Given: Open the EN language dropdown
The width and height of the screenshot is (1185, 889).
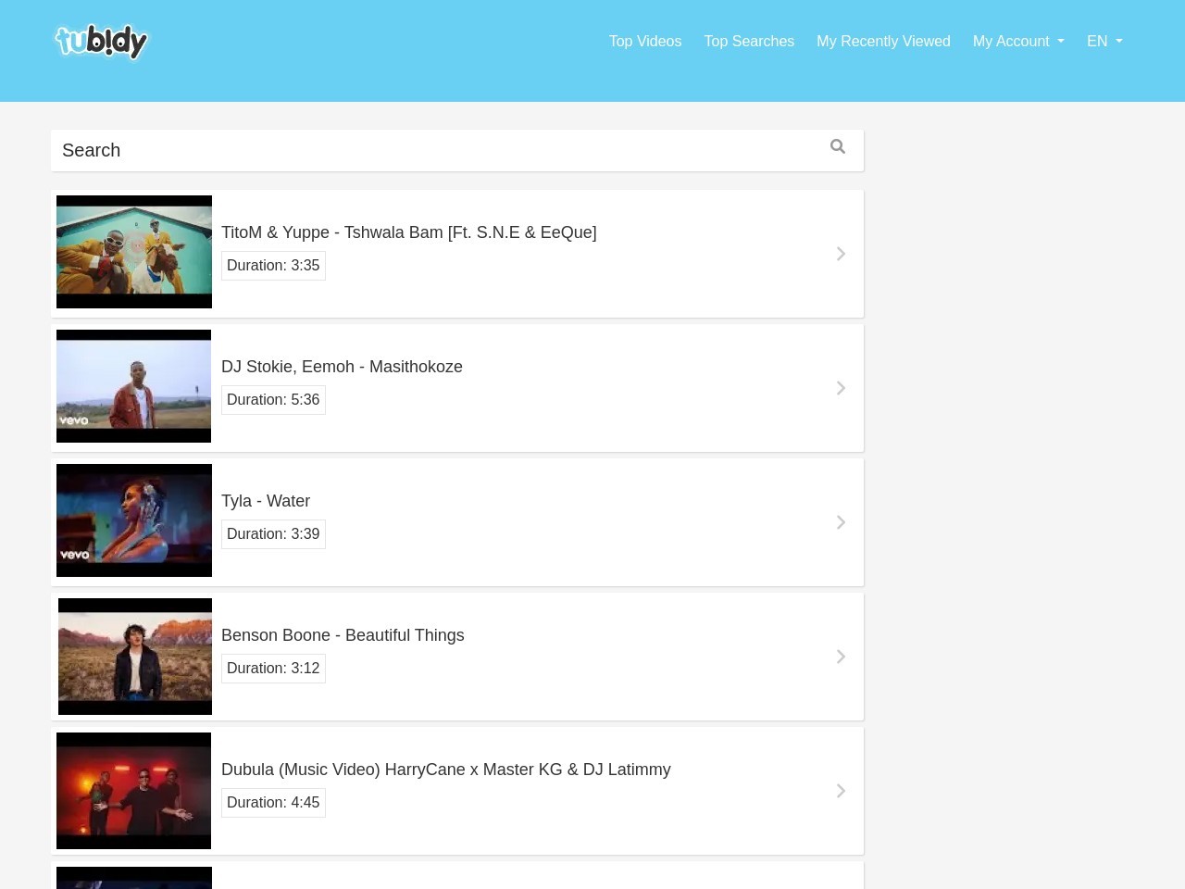Looking at the screenshot, I should (x=1104, y=41).
